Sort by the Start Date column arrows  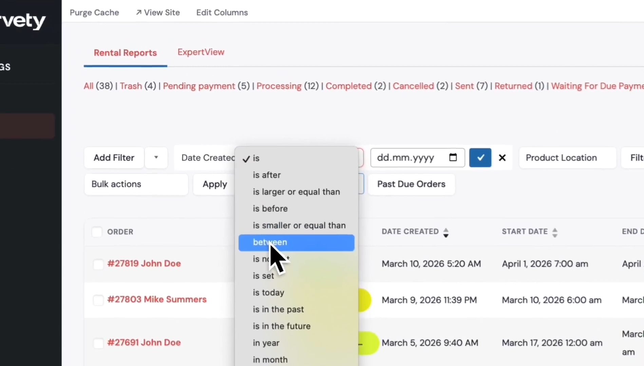click(555, 232)
